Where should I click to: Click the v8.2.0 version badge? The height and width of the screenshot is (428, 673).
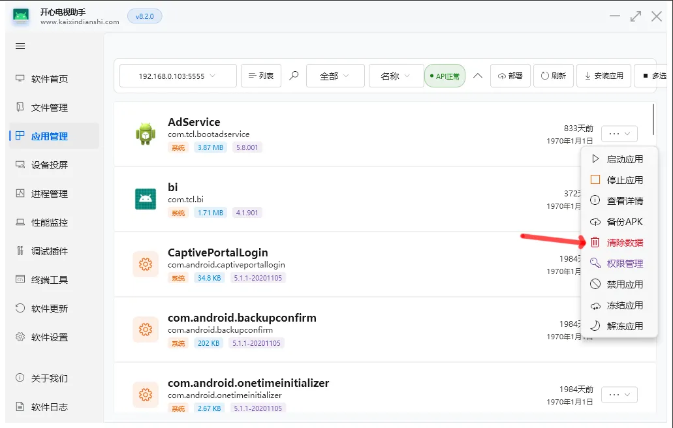[145, 16]
